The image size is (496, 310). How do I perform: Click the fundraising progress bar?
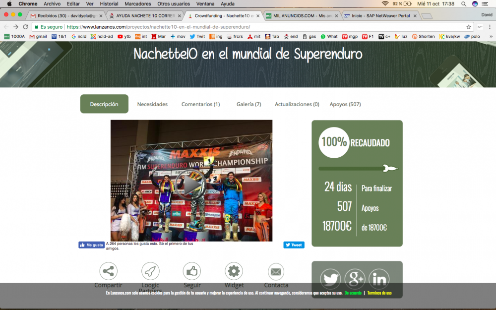tap(358, 169)
